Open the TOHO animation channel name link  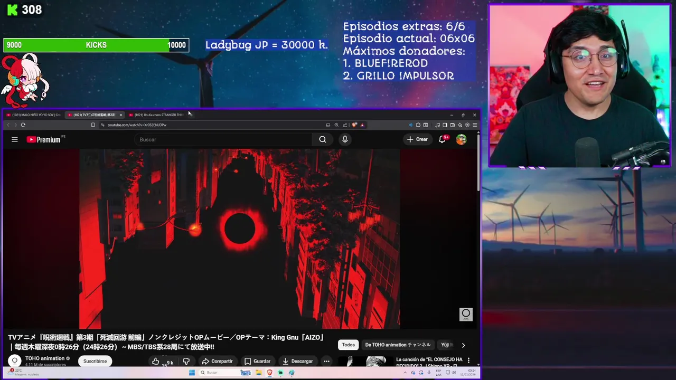(x=45, y=358)
